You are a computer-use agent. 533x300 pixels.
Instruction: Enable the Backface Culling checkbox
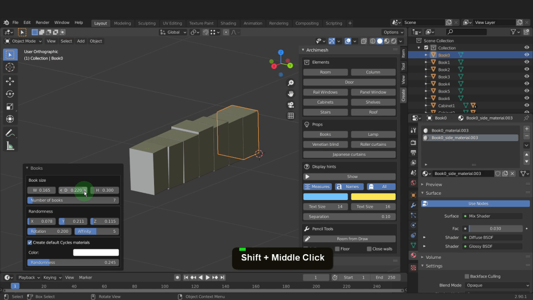pos(467,276)
